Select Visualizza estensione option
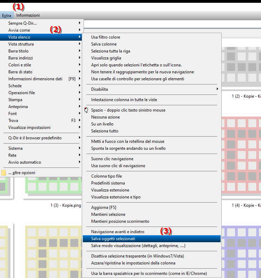261x278 pixels. click(x=152, y=190)
